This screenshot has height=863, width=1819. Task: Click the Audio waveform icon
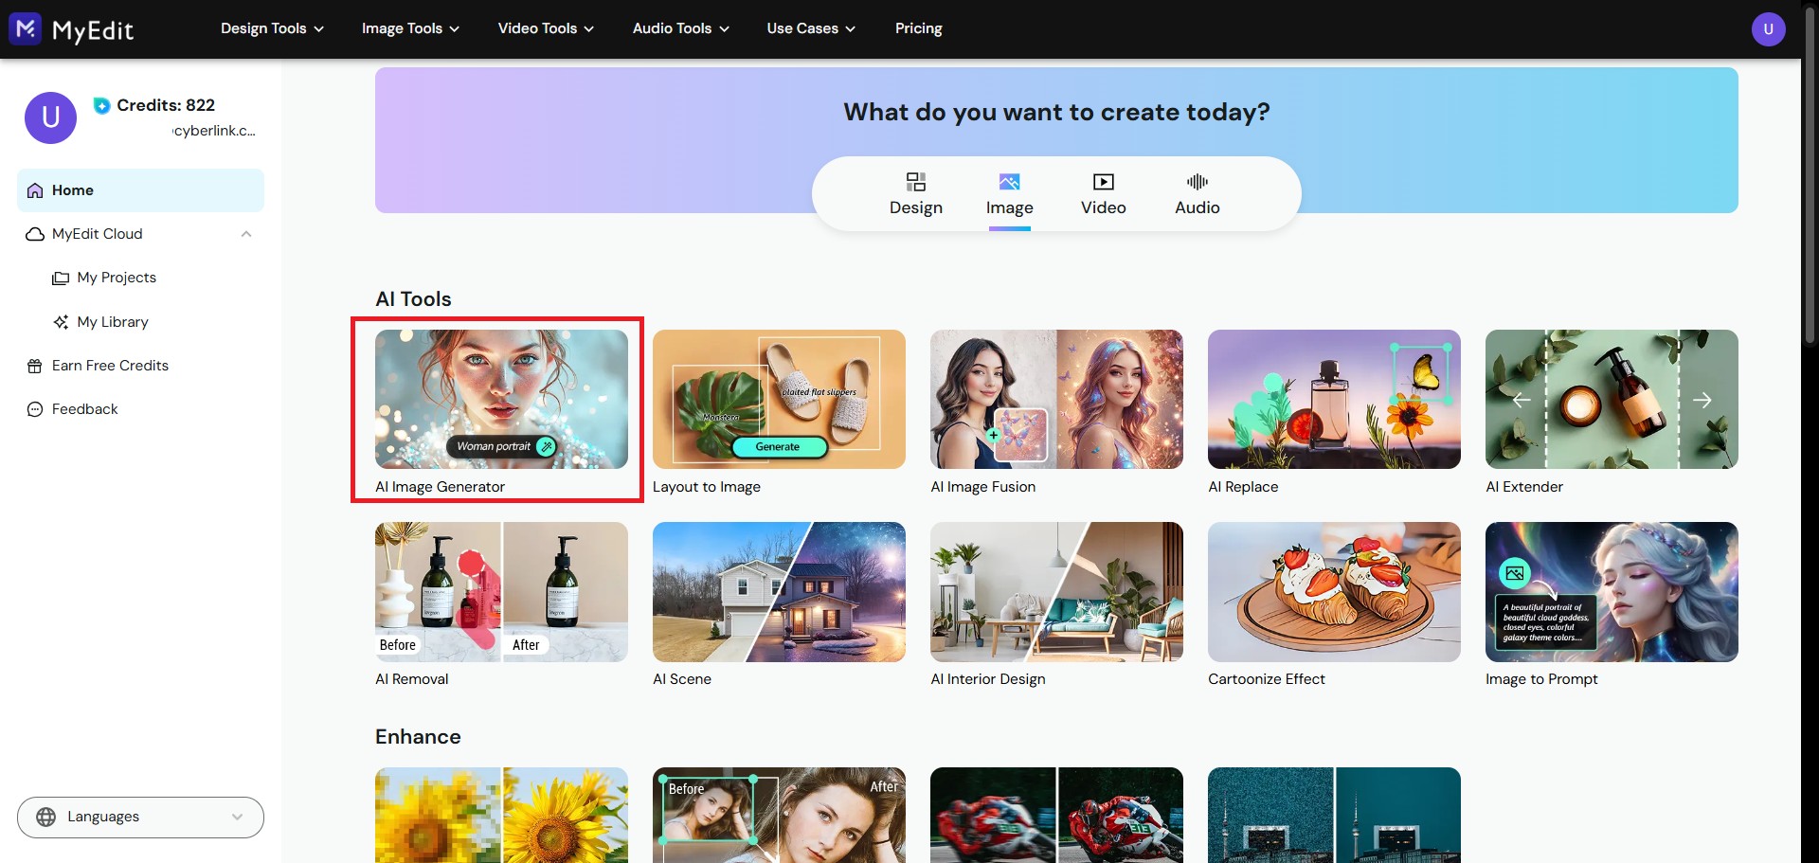1198,182
